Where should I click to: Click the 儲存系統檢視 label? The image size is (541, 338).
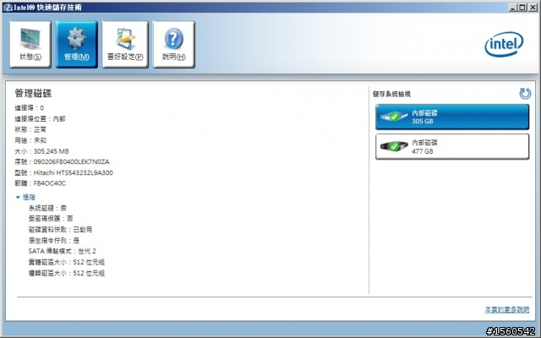[x=391, y=94]
